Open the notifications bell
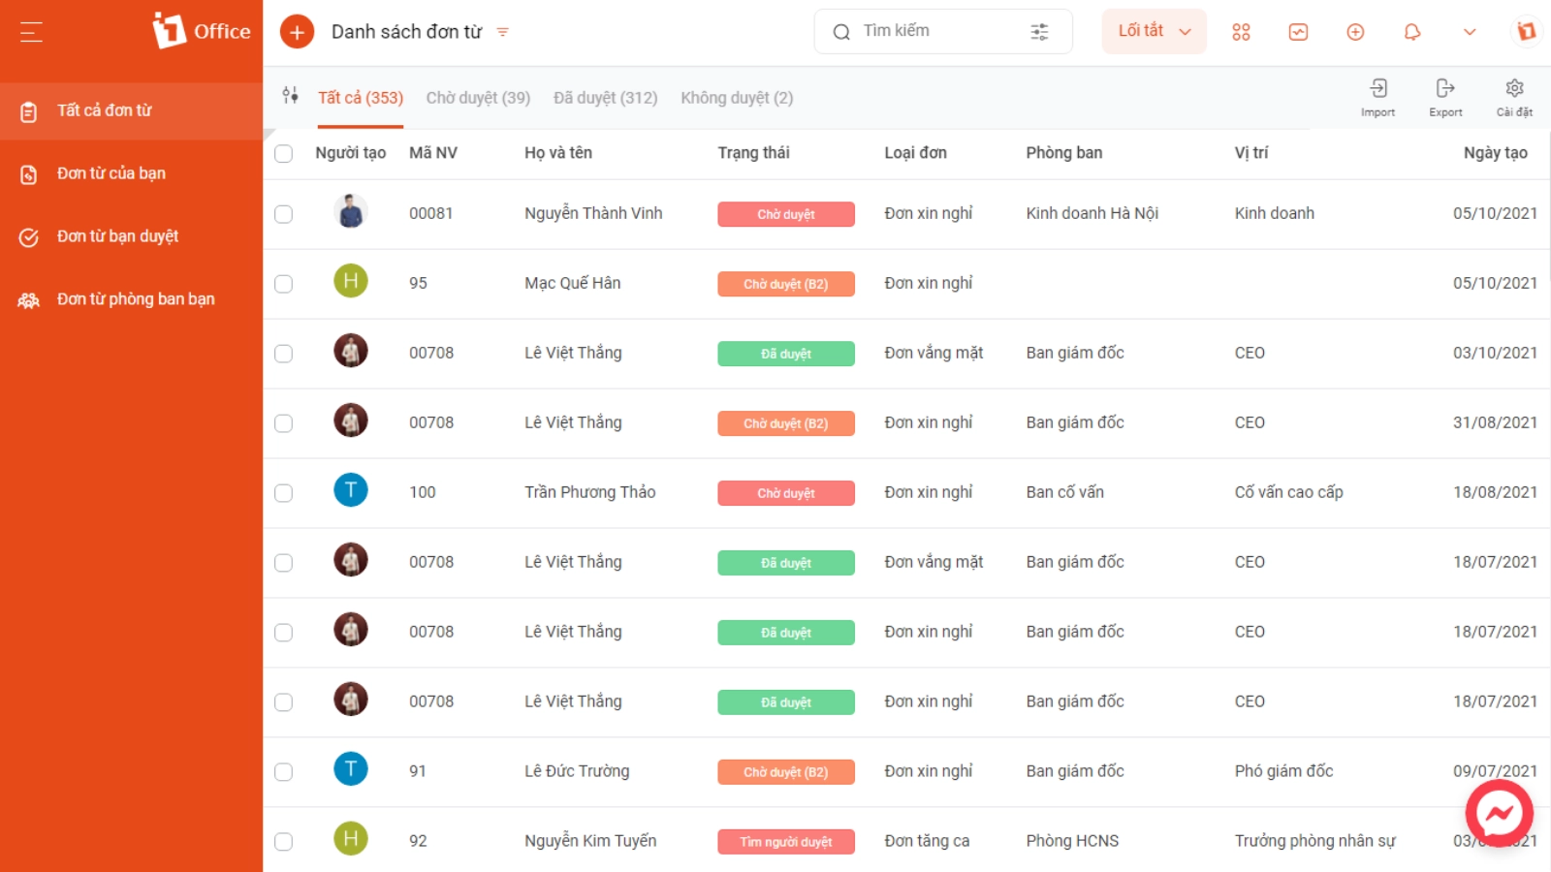The image size is (1551, 872). [1412, 32]
